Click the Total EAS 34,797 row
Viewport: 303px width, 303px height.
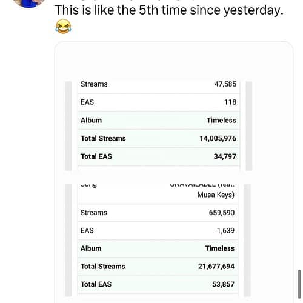click(159, 156)
